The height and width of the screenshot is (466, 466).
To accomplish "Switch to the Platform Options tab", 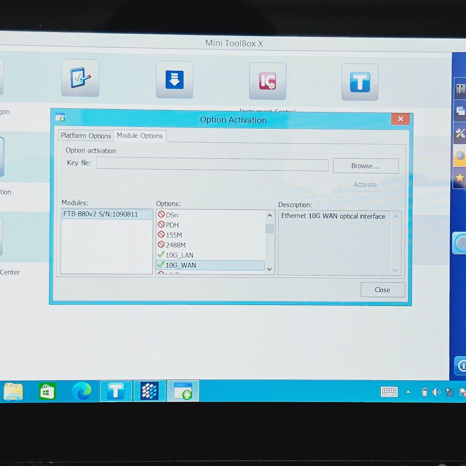I will coord(86,136).
